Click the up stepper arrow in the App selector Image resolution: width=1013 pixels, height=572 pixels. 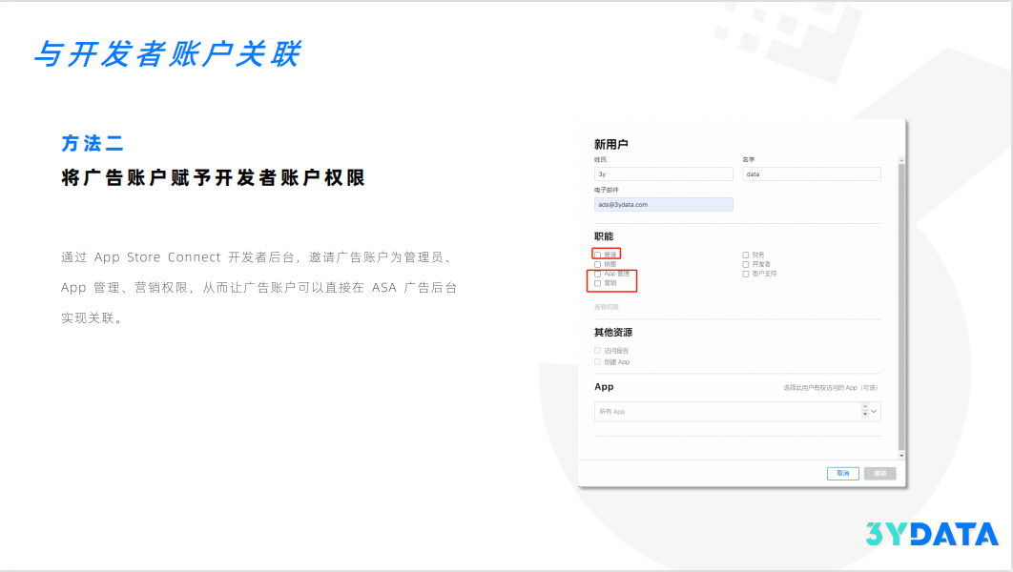pyautogui.click(x=865, y=407)
